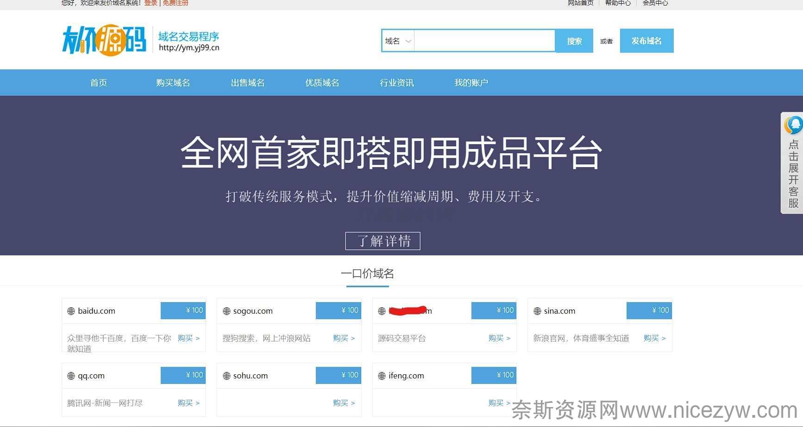This screenshot has width=803, height=427.
Task: Open the customer service chat avatar icon
Action: (x=794, y=125)
